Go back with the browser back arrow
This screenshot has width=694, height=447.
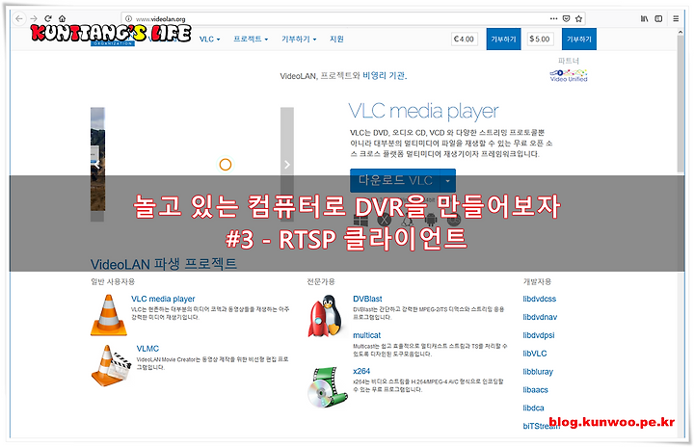click(18, 18)
